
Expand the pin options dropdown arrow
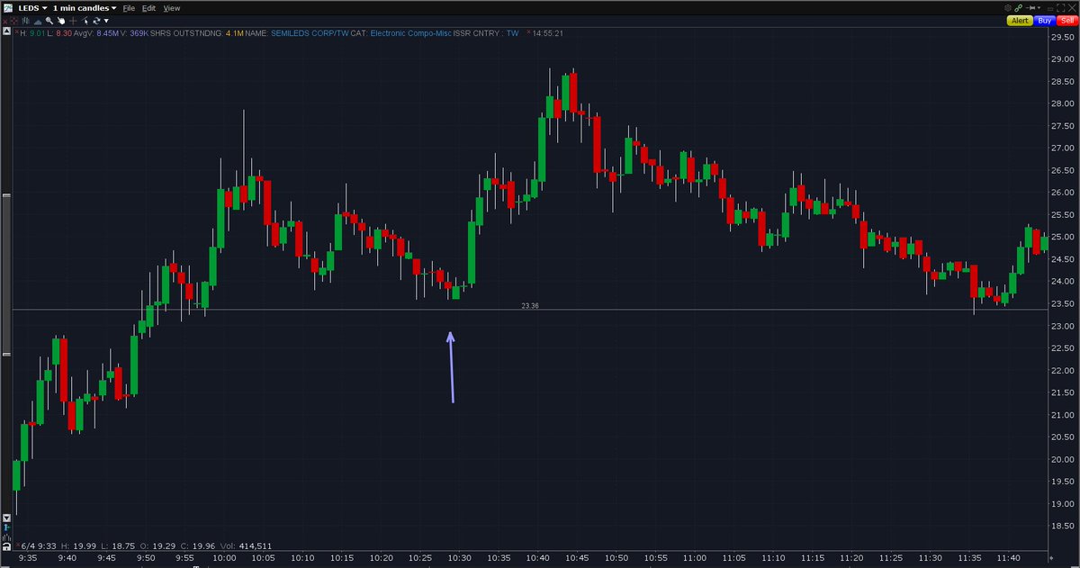pyautogui.click(x=1039, y=8)
